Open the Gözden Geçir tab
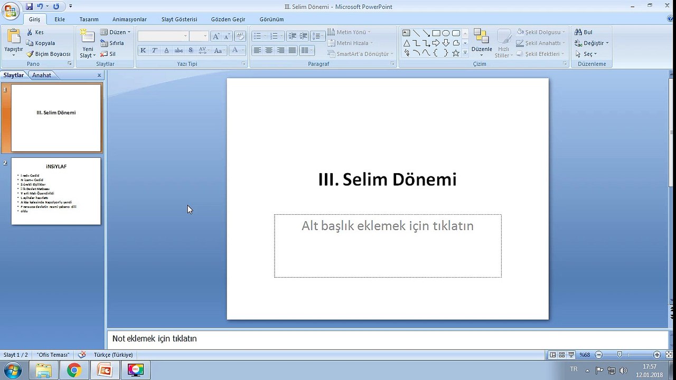The image size is (676, 380). 228,19
